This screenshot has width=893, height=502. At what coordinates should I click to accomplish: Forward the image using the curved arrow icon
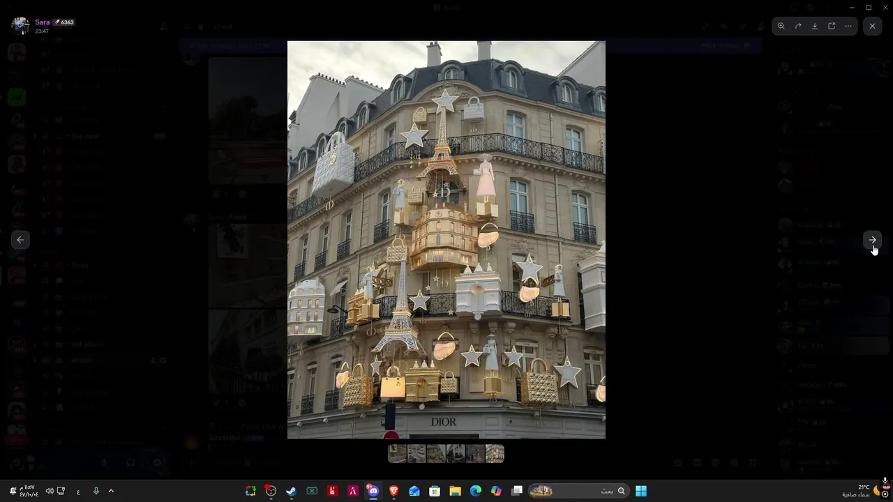[798, 26]
